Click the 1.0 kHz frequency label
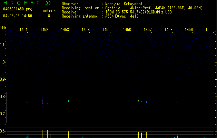Viewport: 217px width, 138px height. (x=2, y=62)
